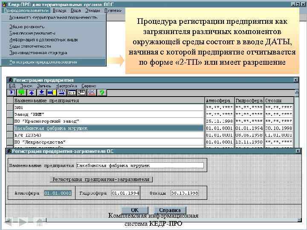Click the green tree toolbar icon
Screen dimensions: 307x230
pyautogui.click(x=22, y=92)
